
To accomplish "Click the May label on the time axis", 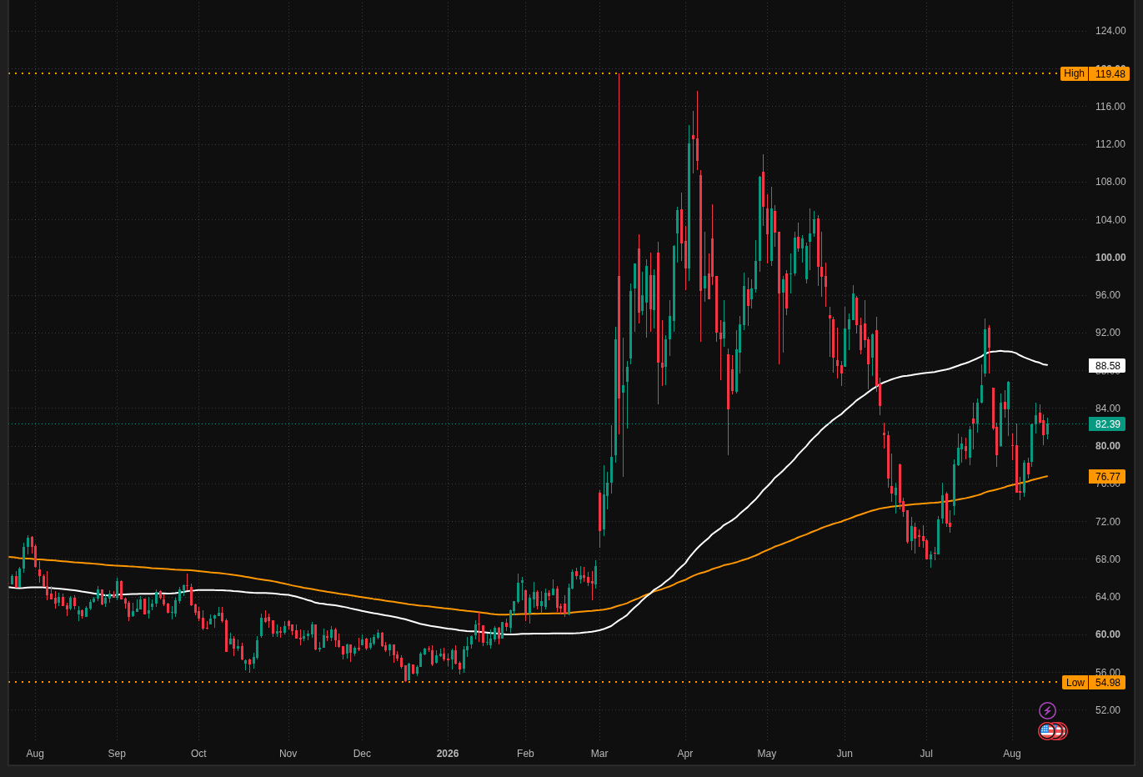I will click(x=767, y=754).
